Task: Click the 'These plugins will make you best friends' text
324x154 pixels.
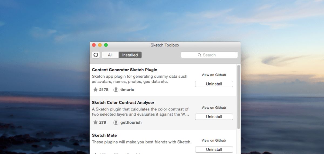Action: click(142, 142)
